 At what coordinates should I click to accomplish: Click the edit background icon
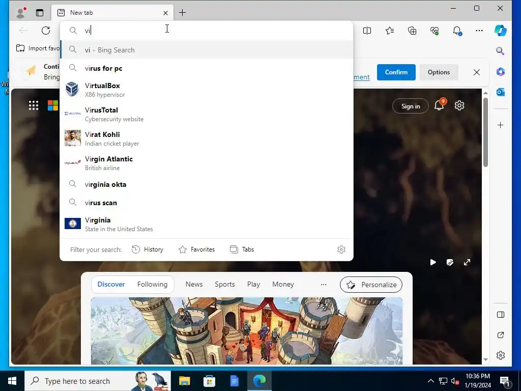[450, 262]
